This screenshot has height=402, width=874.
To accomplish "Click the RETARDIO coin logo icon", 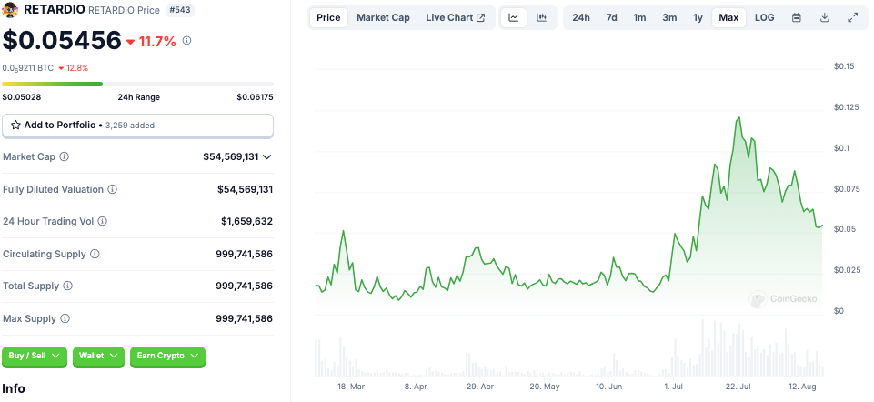I will point(10,10).
